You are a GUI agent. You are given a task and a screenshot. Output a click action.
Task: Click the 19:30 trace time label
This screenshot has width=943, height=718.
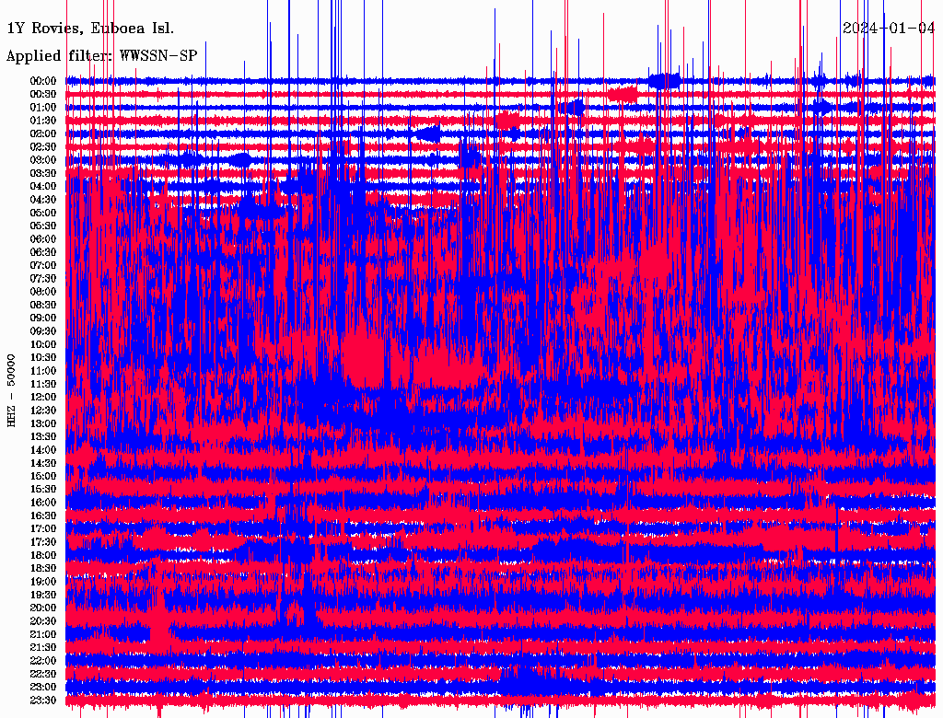click(x=43, y=596)
